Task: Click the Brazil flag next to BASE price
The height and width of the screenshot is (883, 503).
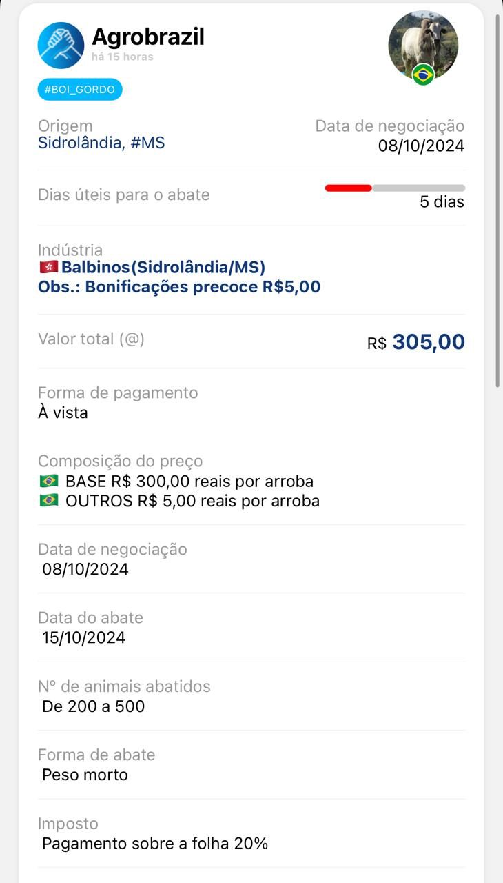Action: (49, 481)
